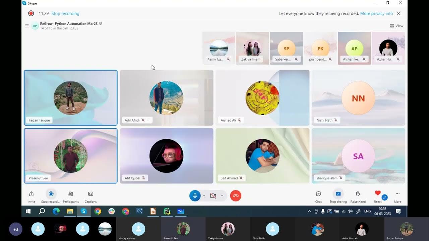Select Nishi Nath's NN avatar tile
This screenshot has height=241, width=429.
click(x=358, y=98)
